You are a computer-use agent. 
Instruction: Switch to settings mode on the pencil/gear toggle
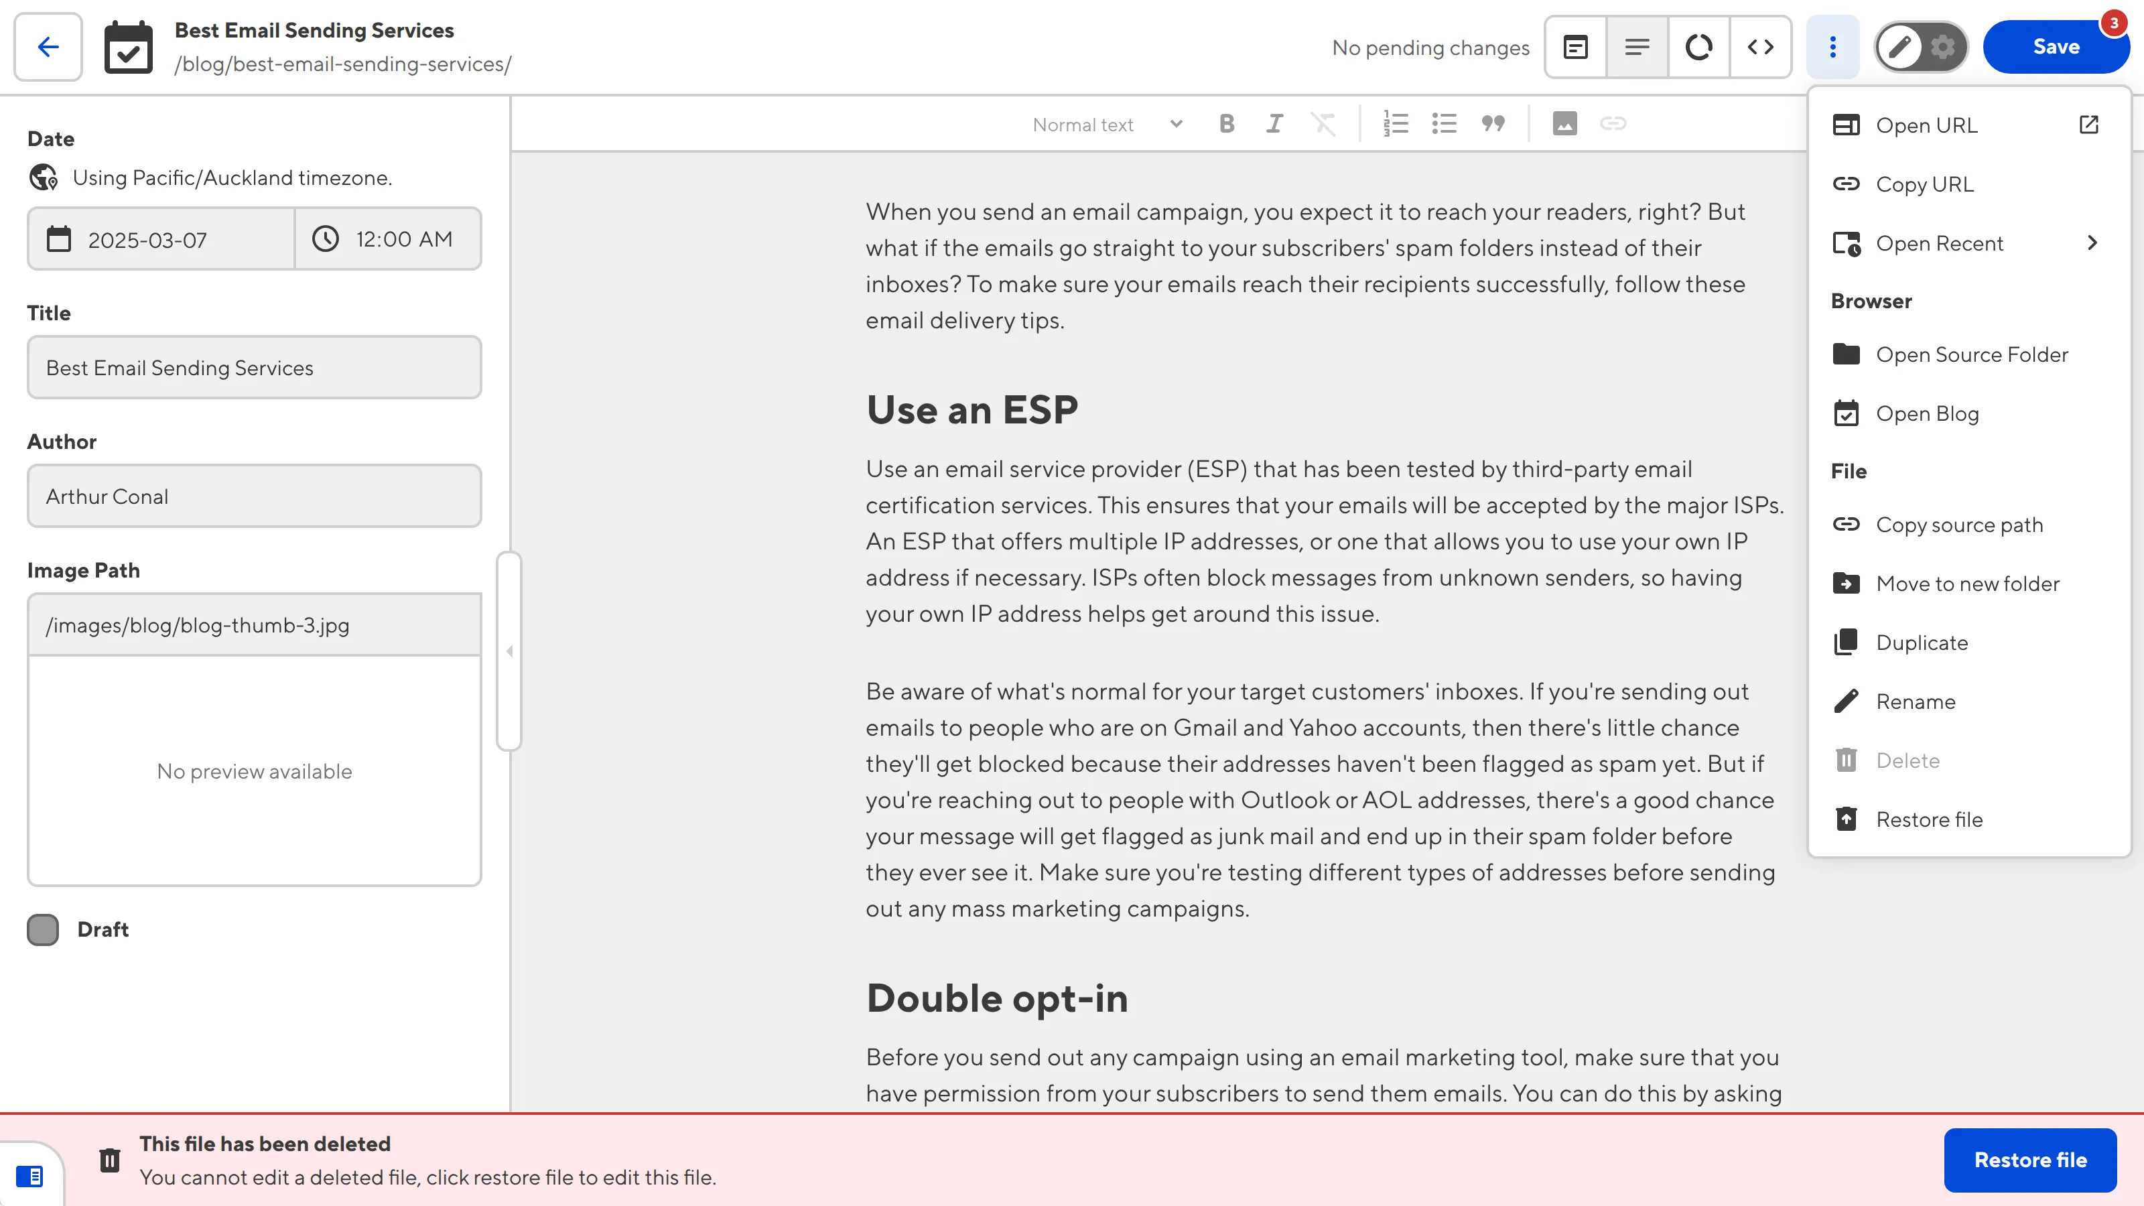coord(1942,48)
